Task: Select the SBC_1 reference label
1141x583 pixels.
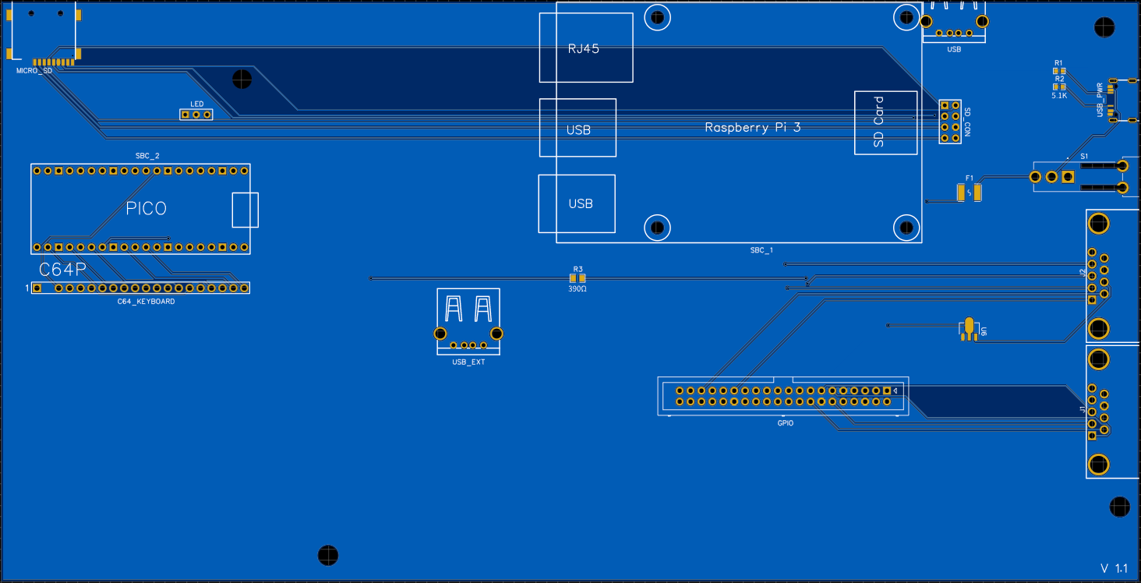Action: coord(761,251)
